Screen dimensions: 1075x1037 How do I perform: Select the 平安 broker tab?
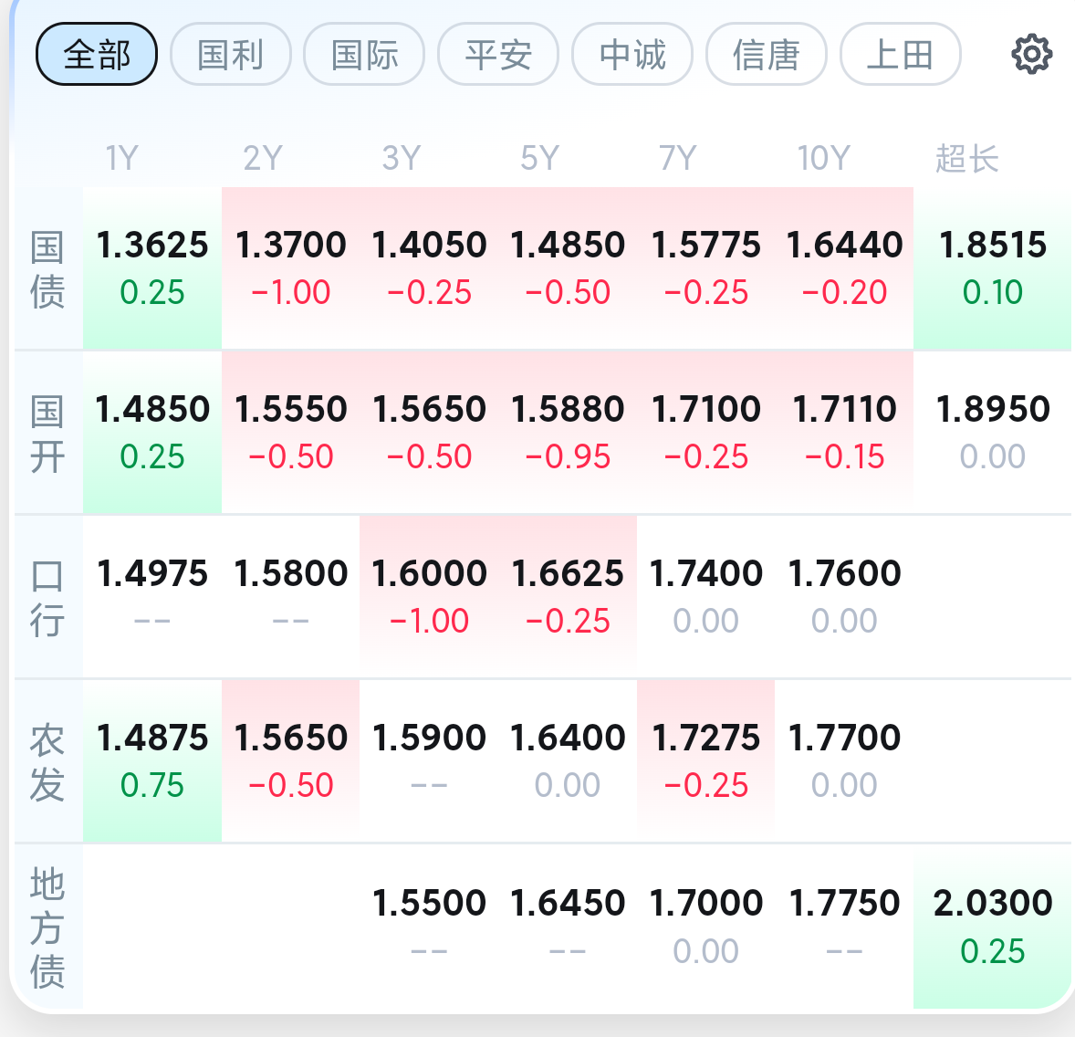pyautogui.click(x=498, y=54)
